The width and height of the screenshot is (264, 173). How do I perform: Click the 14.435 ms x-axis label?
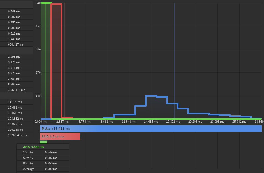[x=151, y=122]
